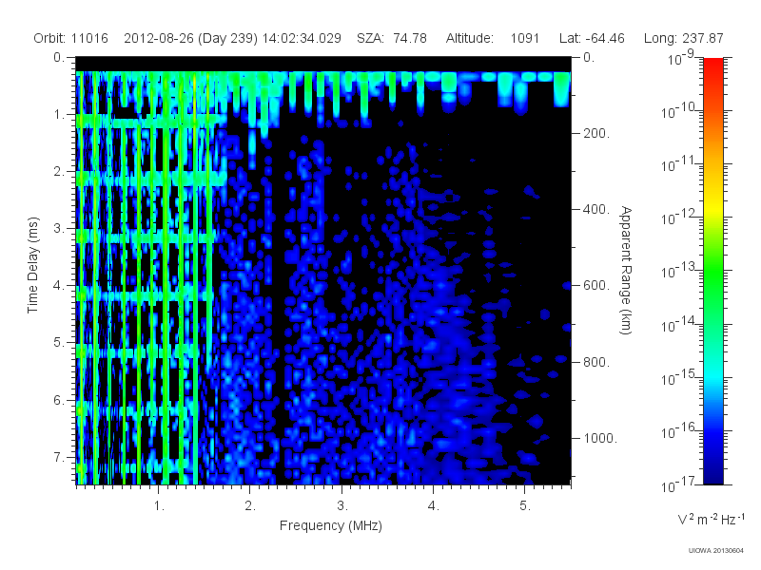
Task: Click the "Apparent Range (km)" axis label
Action: click(626, 270)
